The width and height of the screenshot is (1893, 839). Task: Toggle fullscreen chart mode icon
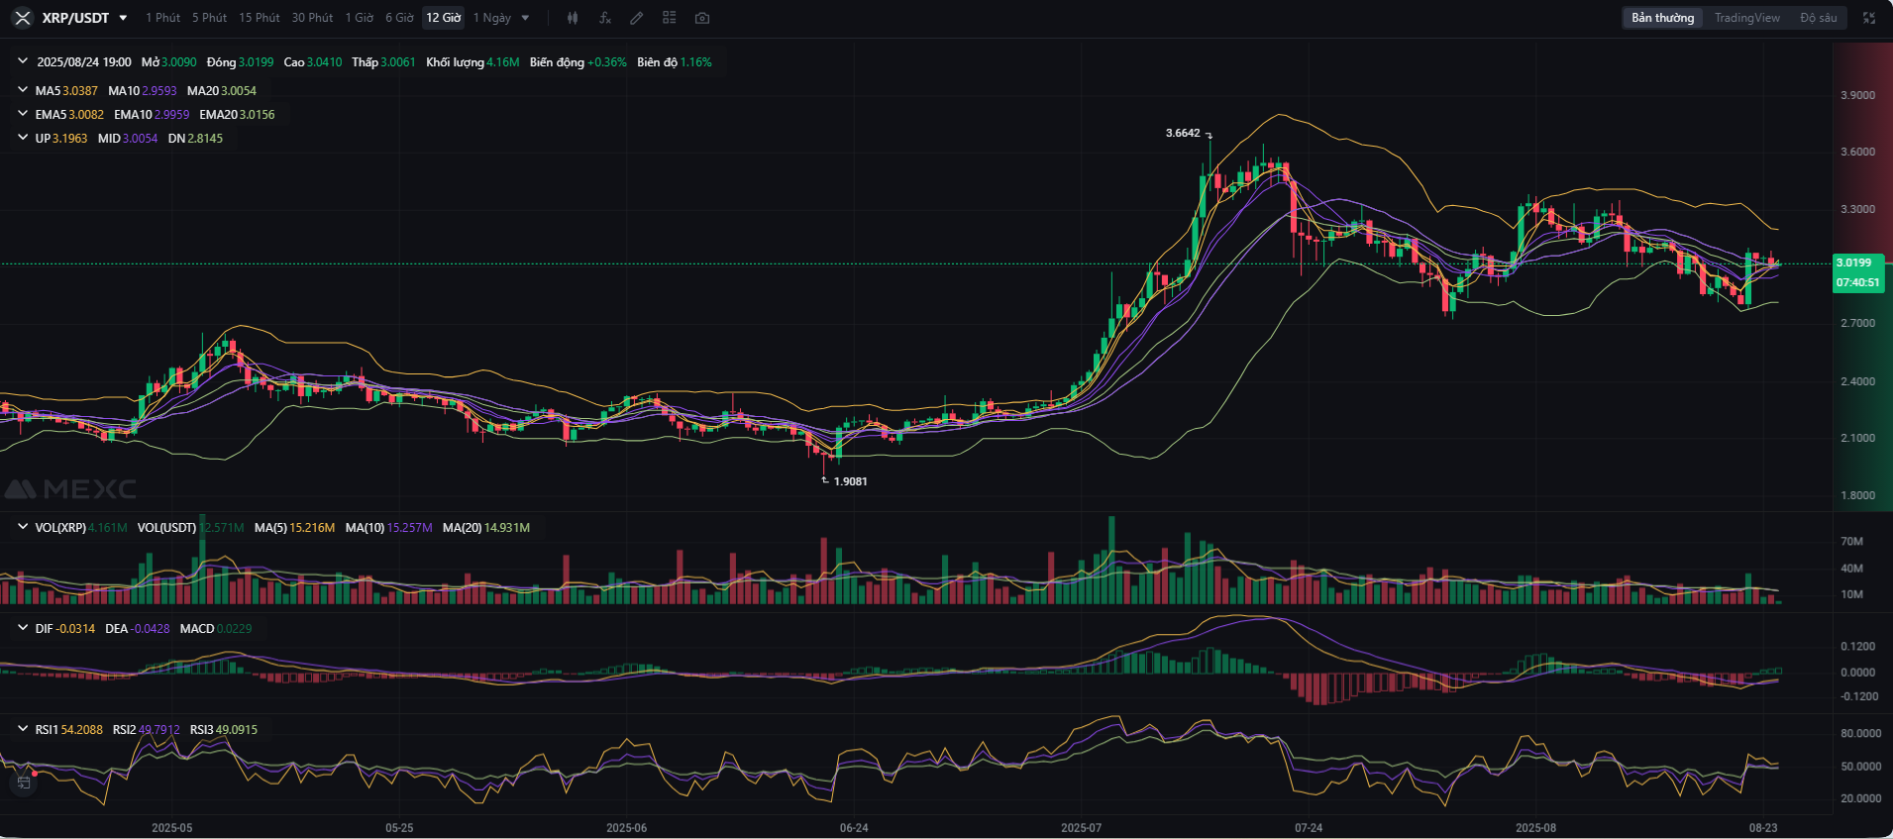click(1869, 18)
